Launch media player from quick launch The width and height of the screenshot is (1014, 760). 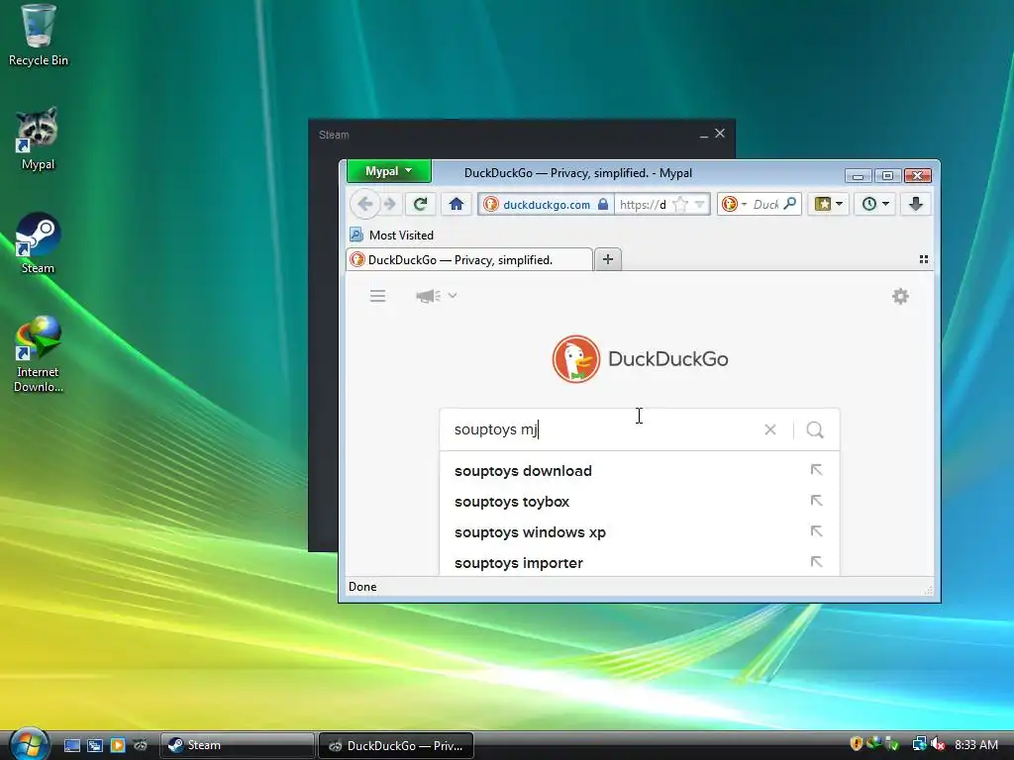(x=118, y=745)
